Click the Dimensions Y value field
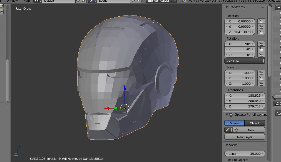This screenshot has width=281, height=162. 244,101
